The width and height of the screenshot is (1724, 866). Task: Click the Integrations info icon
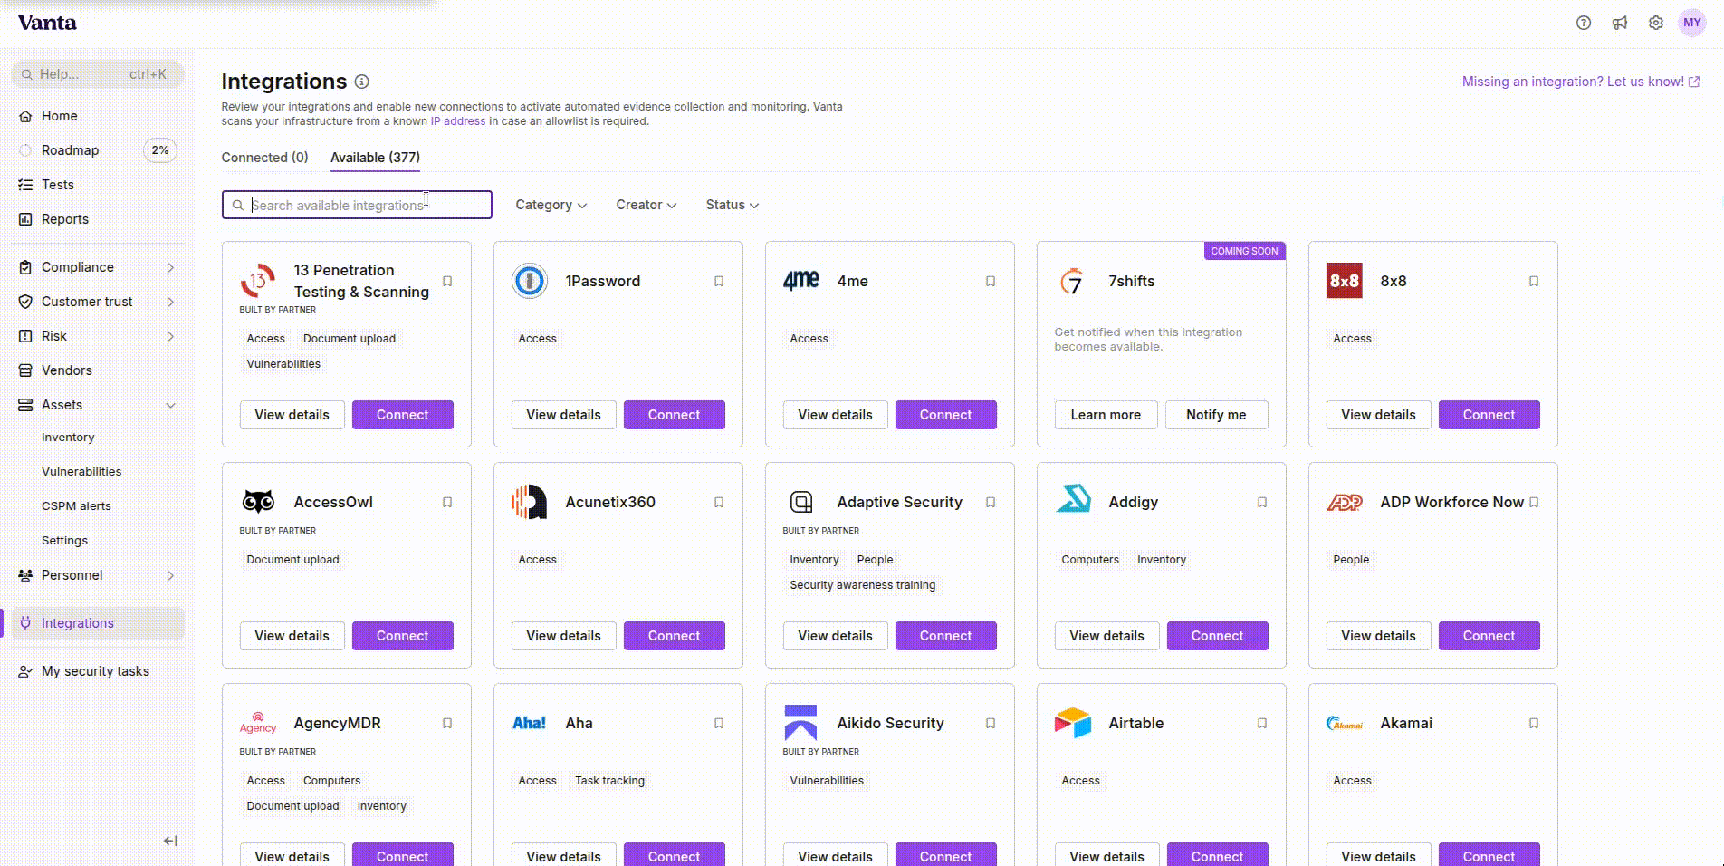pyautogui.click(x=361, y=82)
